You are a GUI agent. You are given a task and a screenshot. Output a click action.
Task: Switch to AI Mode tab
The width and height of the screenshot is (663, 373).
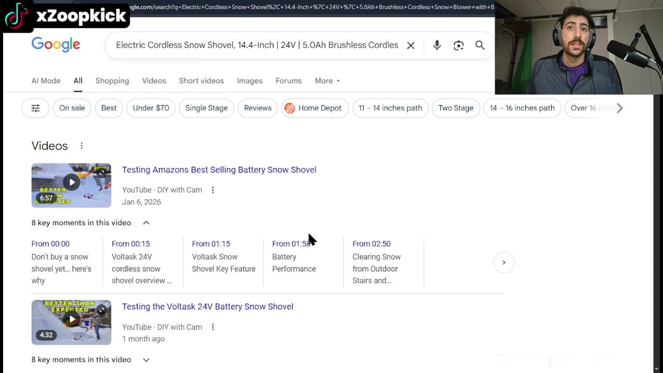point(46,81)
